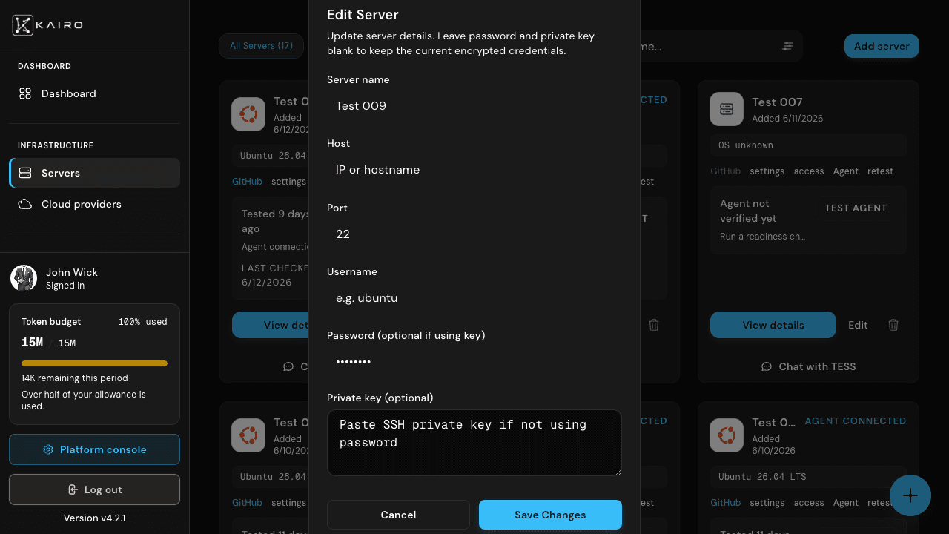Click Ubuntu icon of bottom-left server card
The height and width of the screenshot is (534, 949).
pyautogui.click(x=248, y=435)
